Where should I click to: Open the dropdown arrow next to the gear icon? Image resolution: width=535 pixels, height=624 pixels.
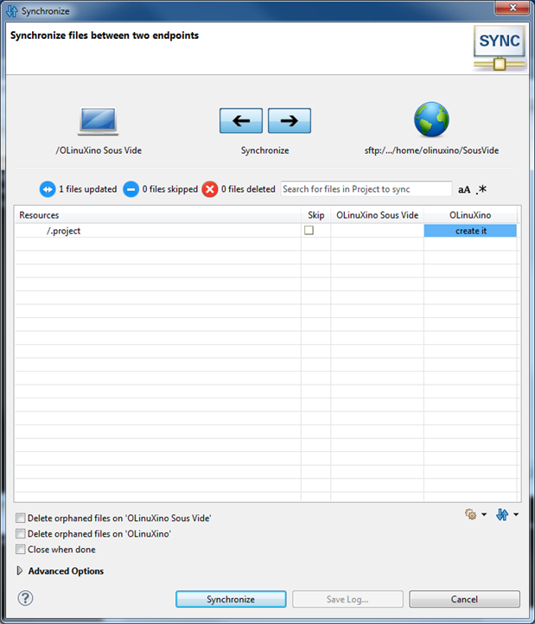pos(484,514)
